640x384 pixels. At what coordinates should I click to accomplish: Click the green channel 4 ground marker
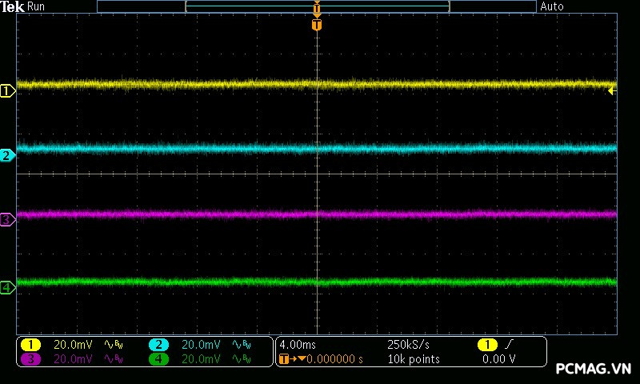pos(7,287)
